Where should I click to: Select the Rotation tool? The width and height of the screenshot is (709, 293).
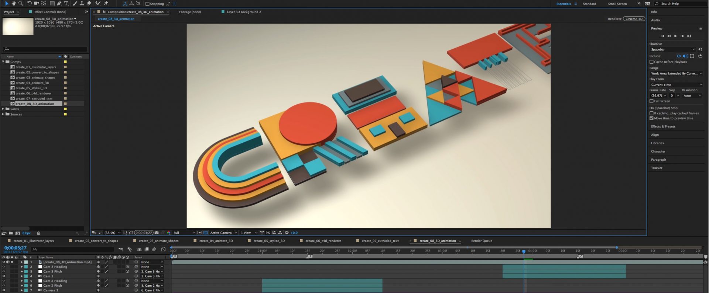(30, 3)
